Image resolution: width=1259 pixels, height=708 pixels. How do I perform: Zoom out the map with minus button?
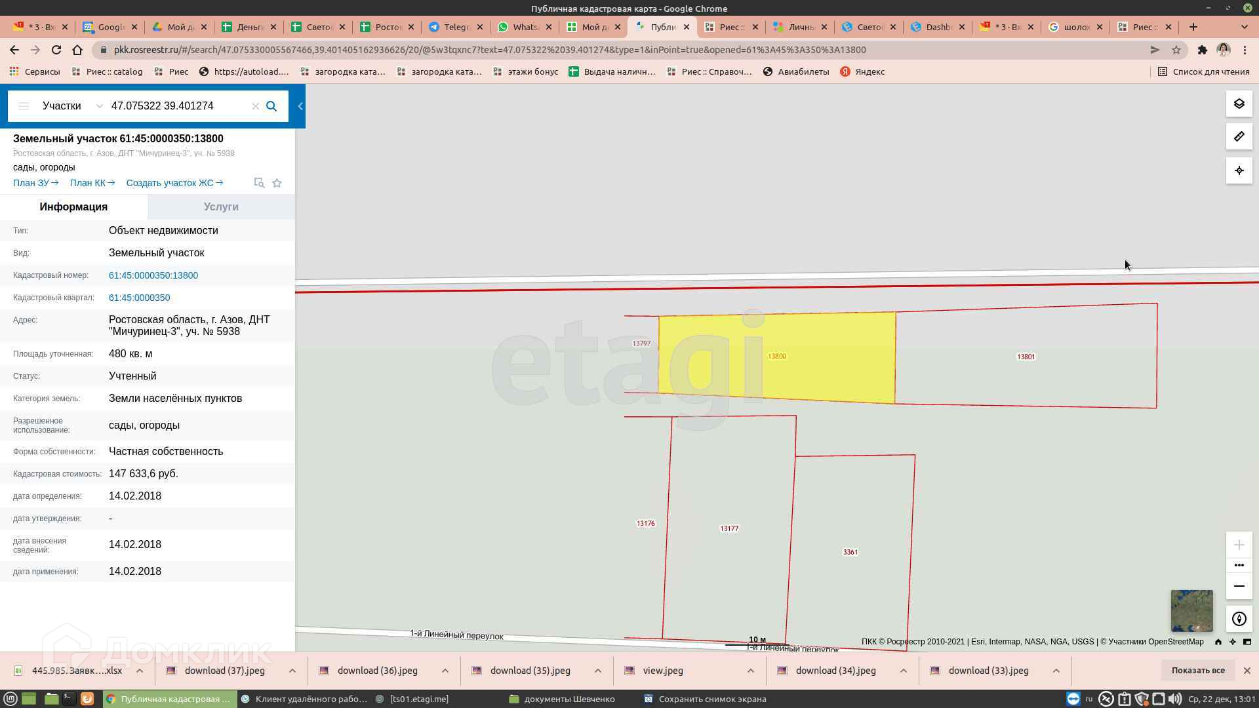[1239, 586]
